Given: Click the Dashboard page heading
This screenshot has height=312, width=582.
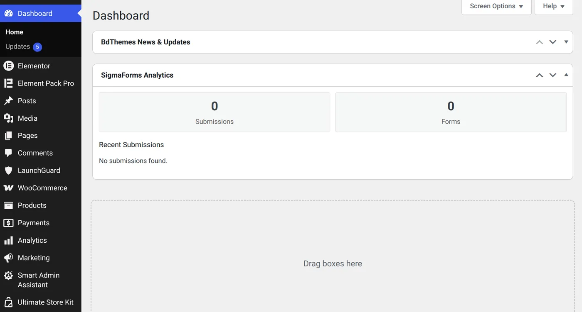Looking at the screenshot, I should pos(121,15).
